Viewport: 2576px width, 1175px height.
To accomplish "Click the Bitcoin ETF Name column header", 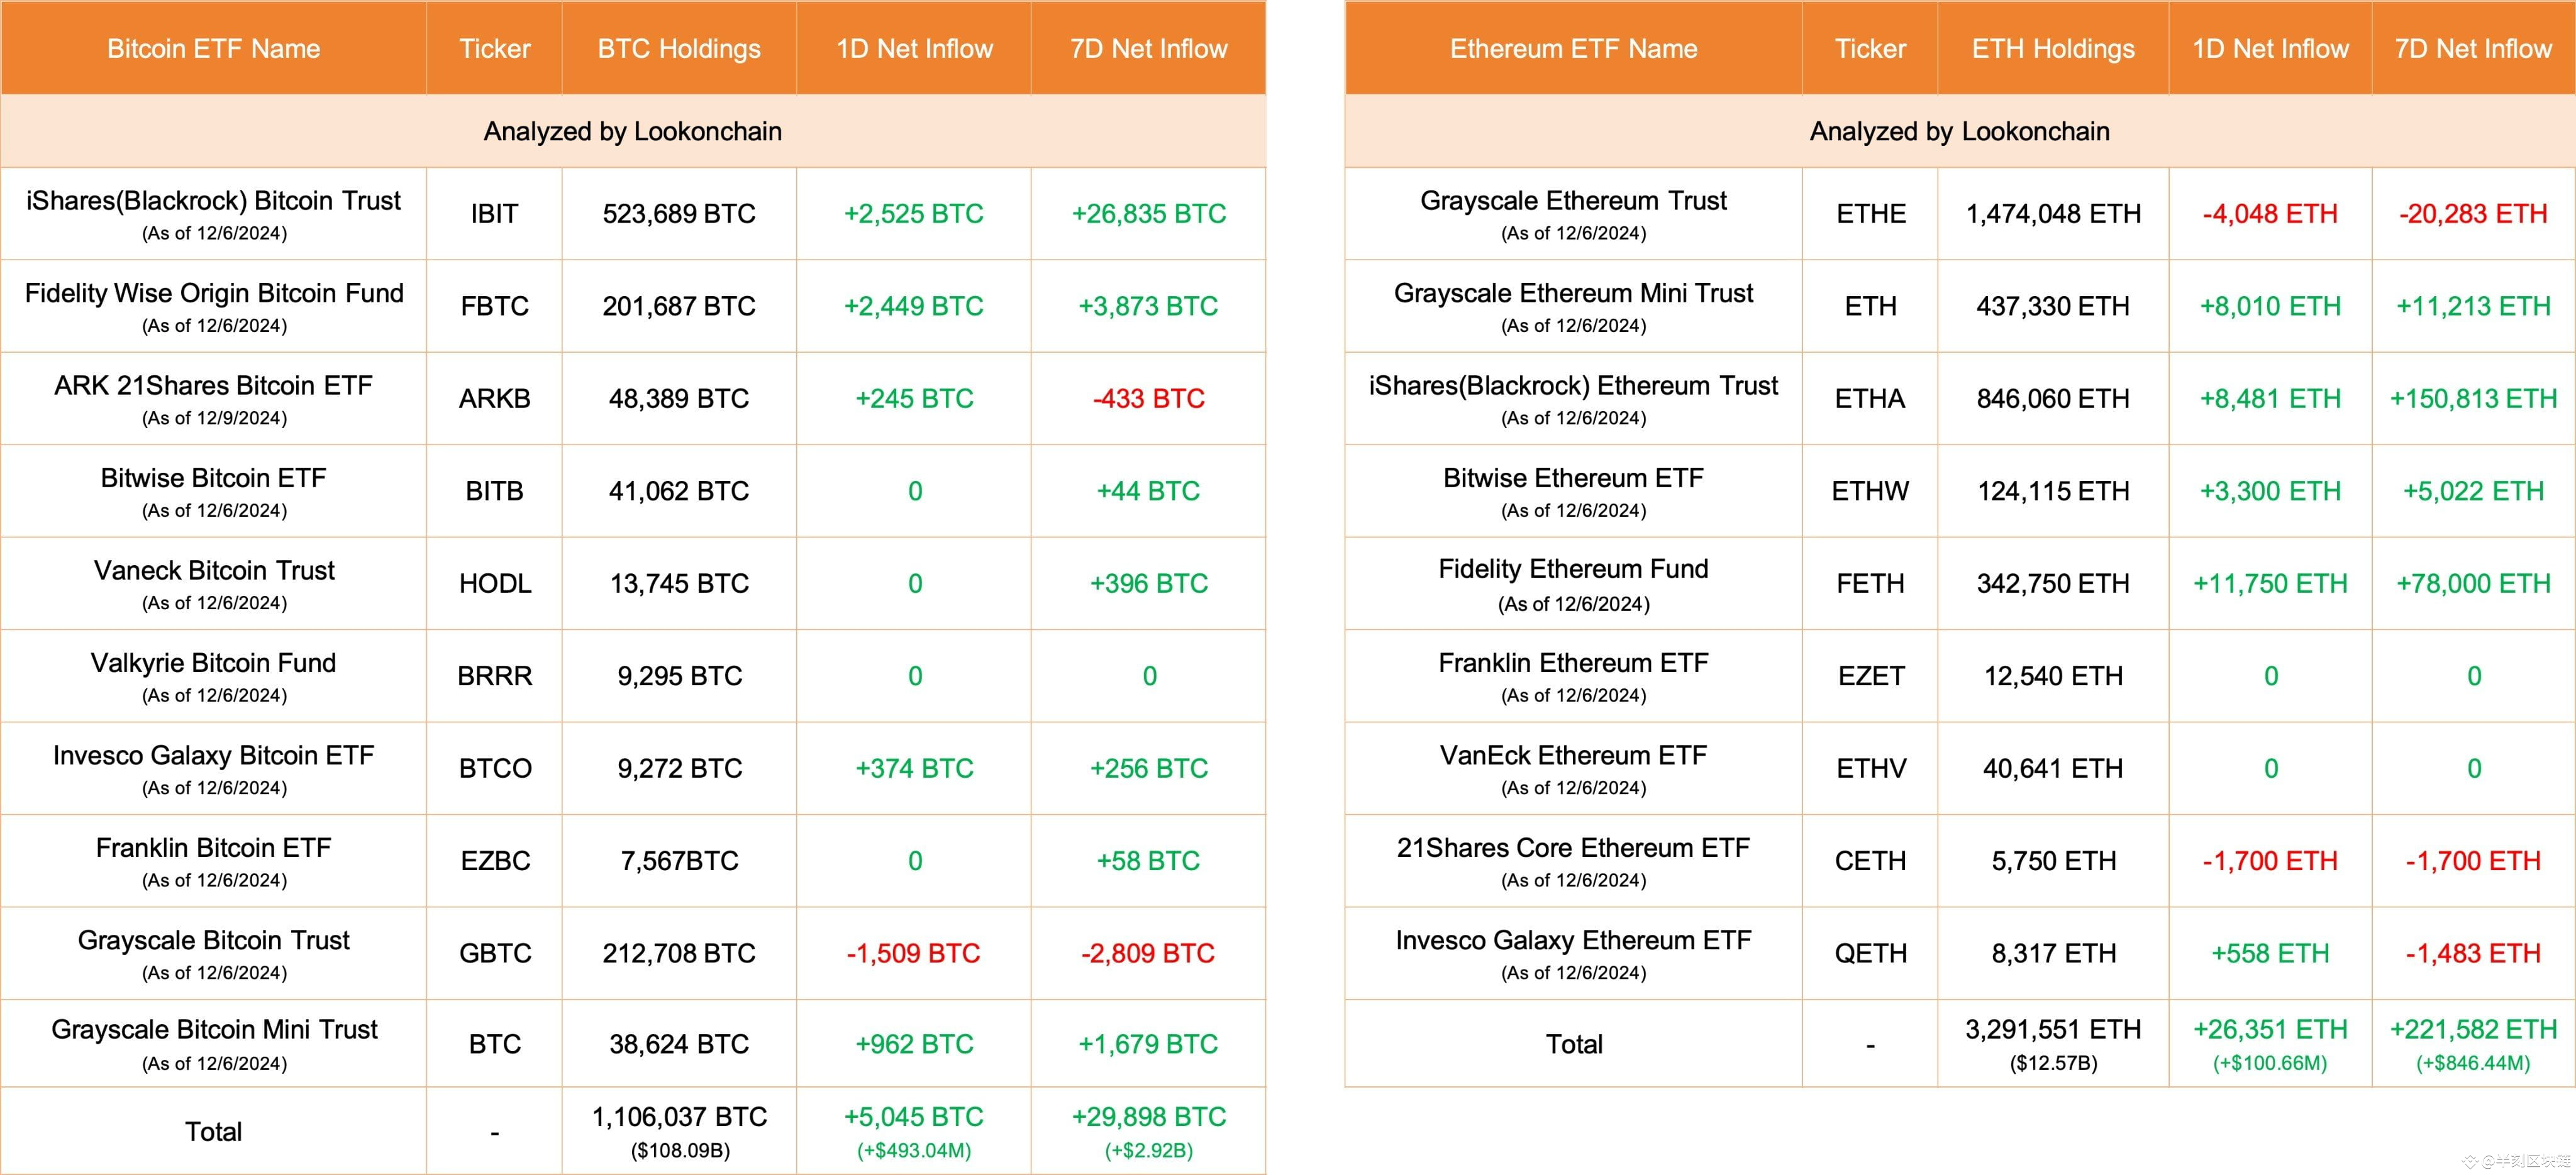I will [x=213, y=49].
